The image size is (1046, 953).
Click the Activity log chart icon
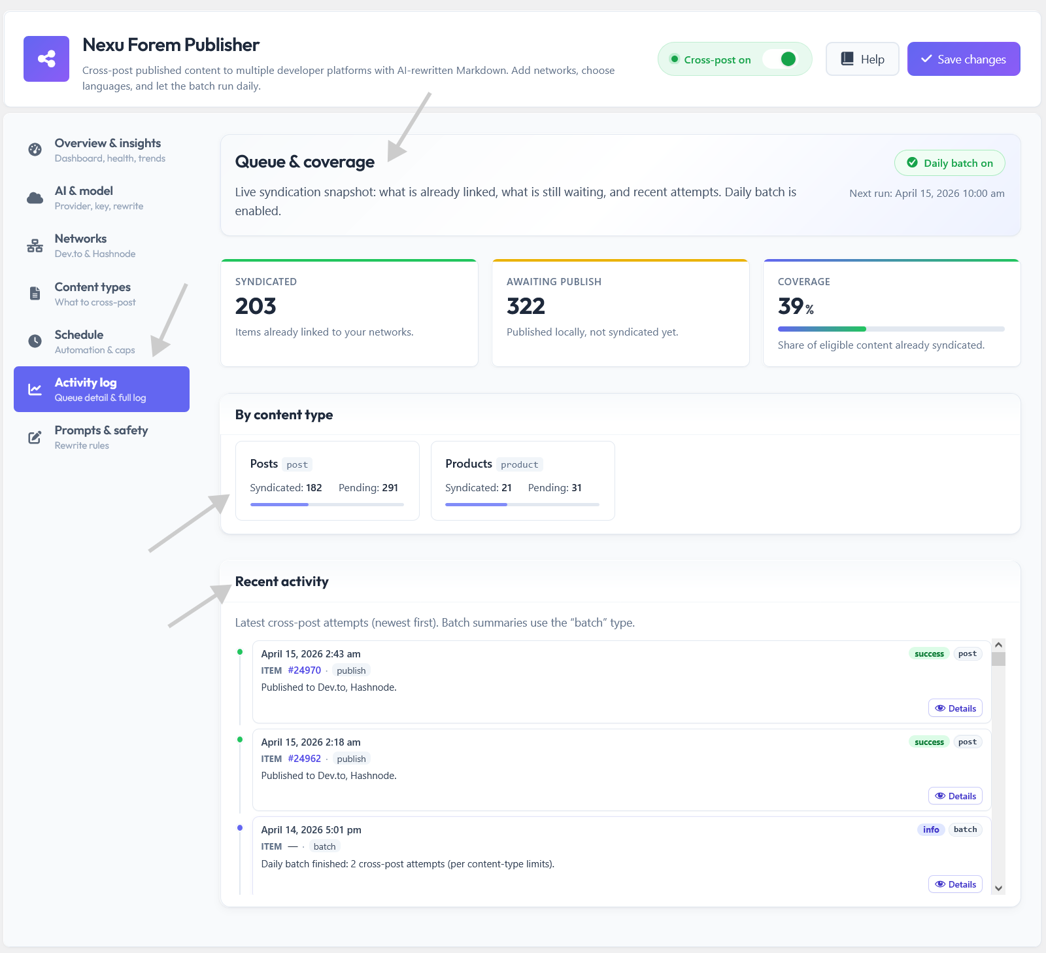click(x=35, y=389)
